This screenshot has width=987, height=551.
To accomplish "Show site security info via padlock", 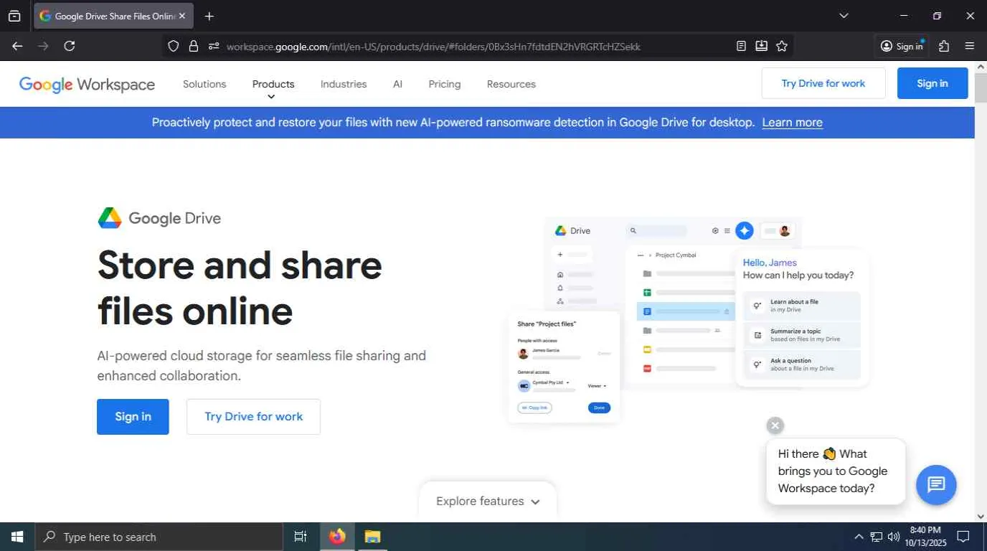I will [x=193, y=46].
